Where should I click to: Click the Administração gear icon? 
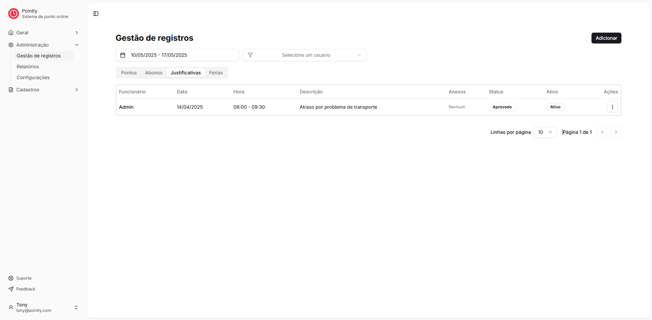click(x=11, y=45)
